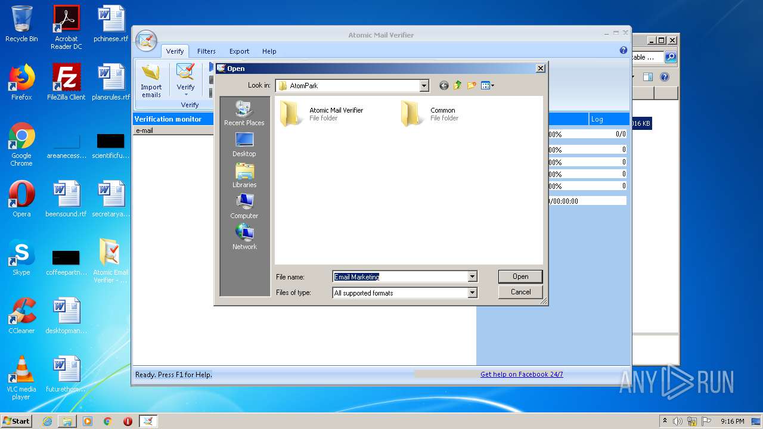Switch to the Help ribbon tab
This screenshot has width=763, height=429.
coord(269,51)
